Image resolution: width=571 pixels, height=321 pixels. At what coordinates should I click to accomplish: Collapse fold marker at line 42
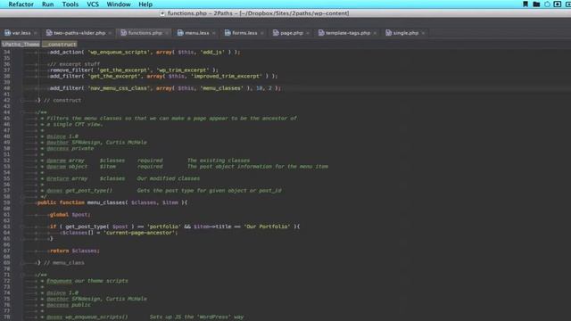pos(22,100)
